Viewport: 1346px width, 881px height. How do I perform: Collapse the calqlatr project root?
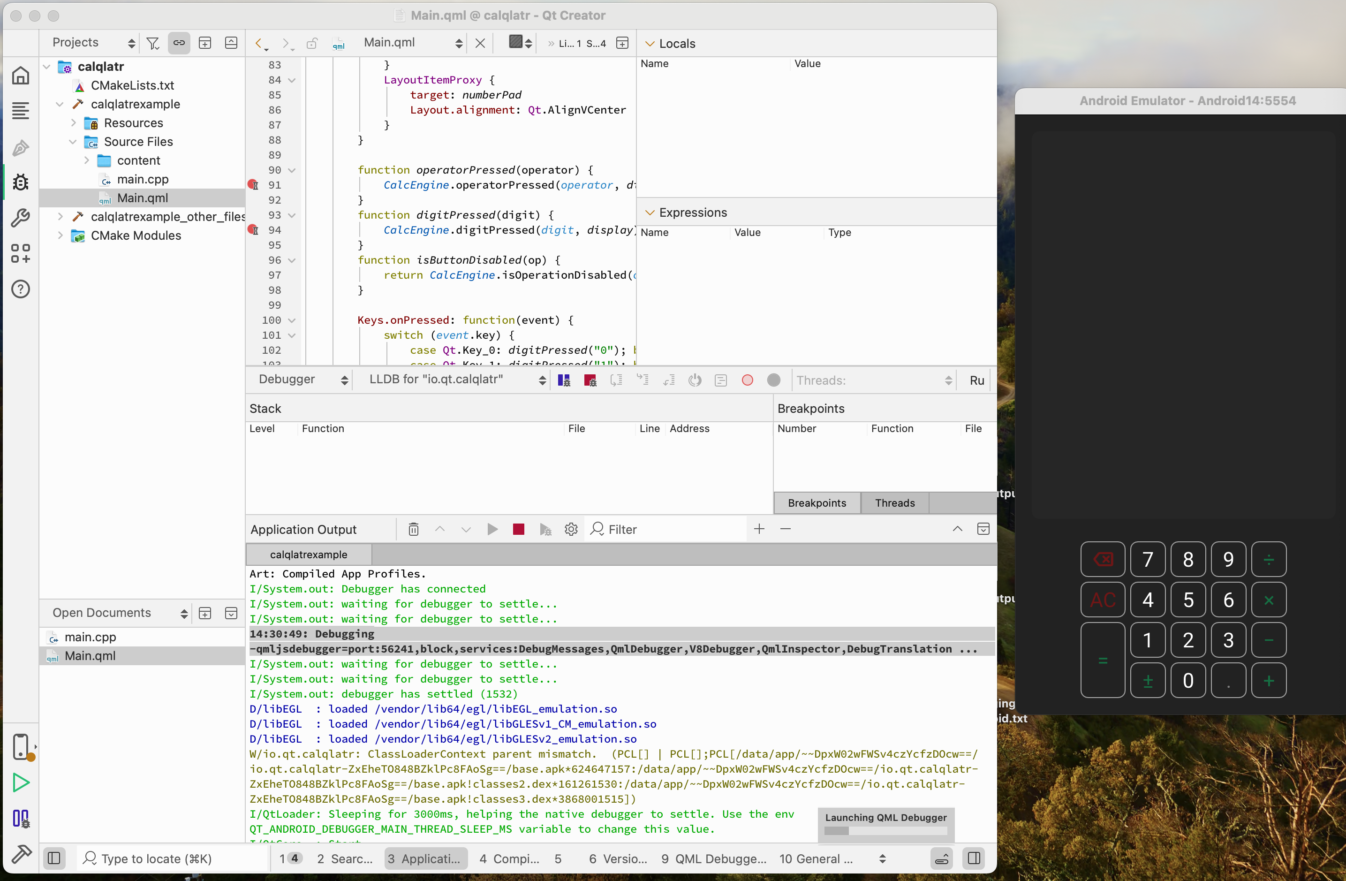pos(47,67)
